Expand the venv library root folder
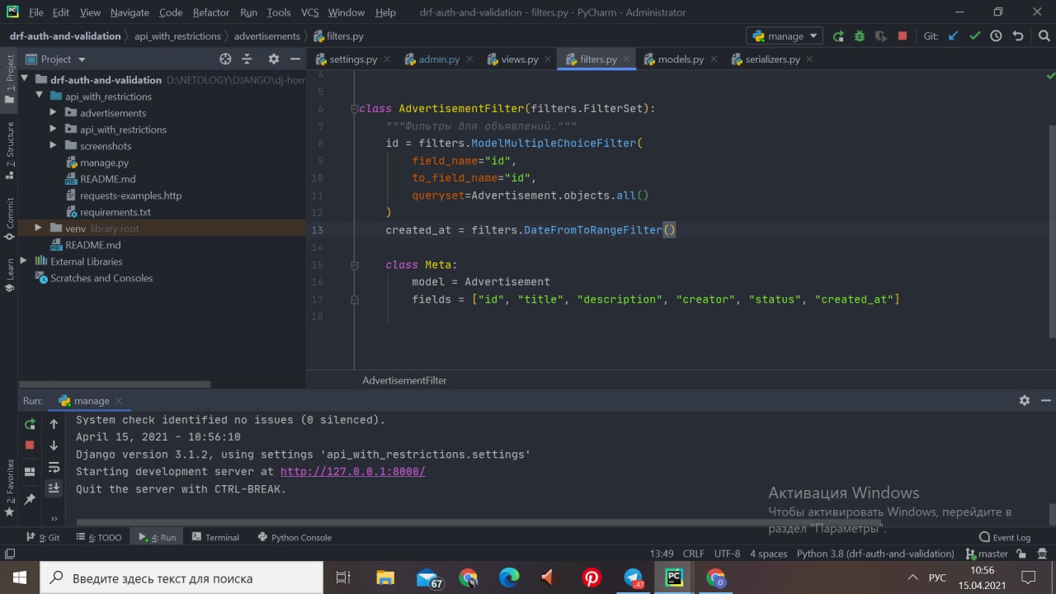The image size is (1056, 594). 39,229
